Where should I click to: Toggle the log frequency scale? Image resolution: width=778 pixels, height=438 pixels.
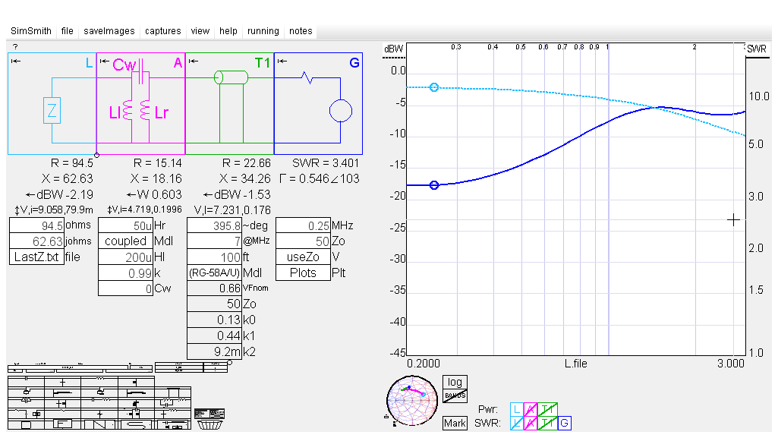455,382
